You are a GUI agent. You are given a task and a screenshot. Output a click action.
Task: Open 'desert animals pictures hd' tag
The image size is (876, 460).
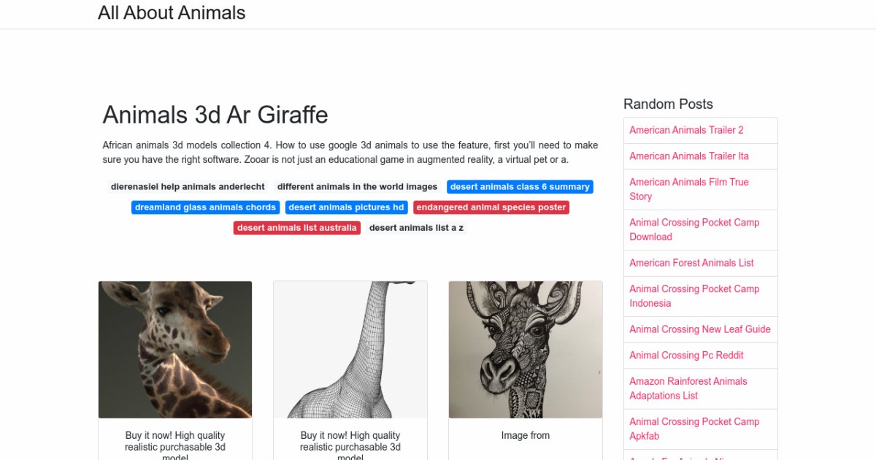[346, 207]
